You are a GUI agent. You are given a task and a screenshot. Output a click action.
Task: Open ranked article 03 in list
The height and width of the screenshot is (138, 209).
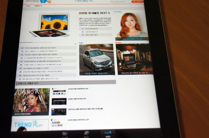coord(47,55)
